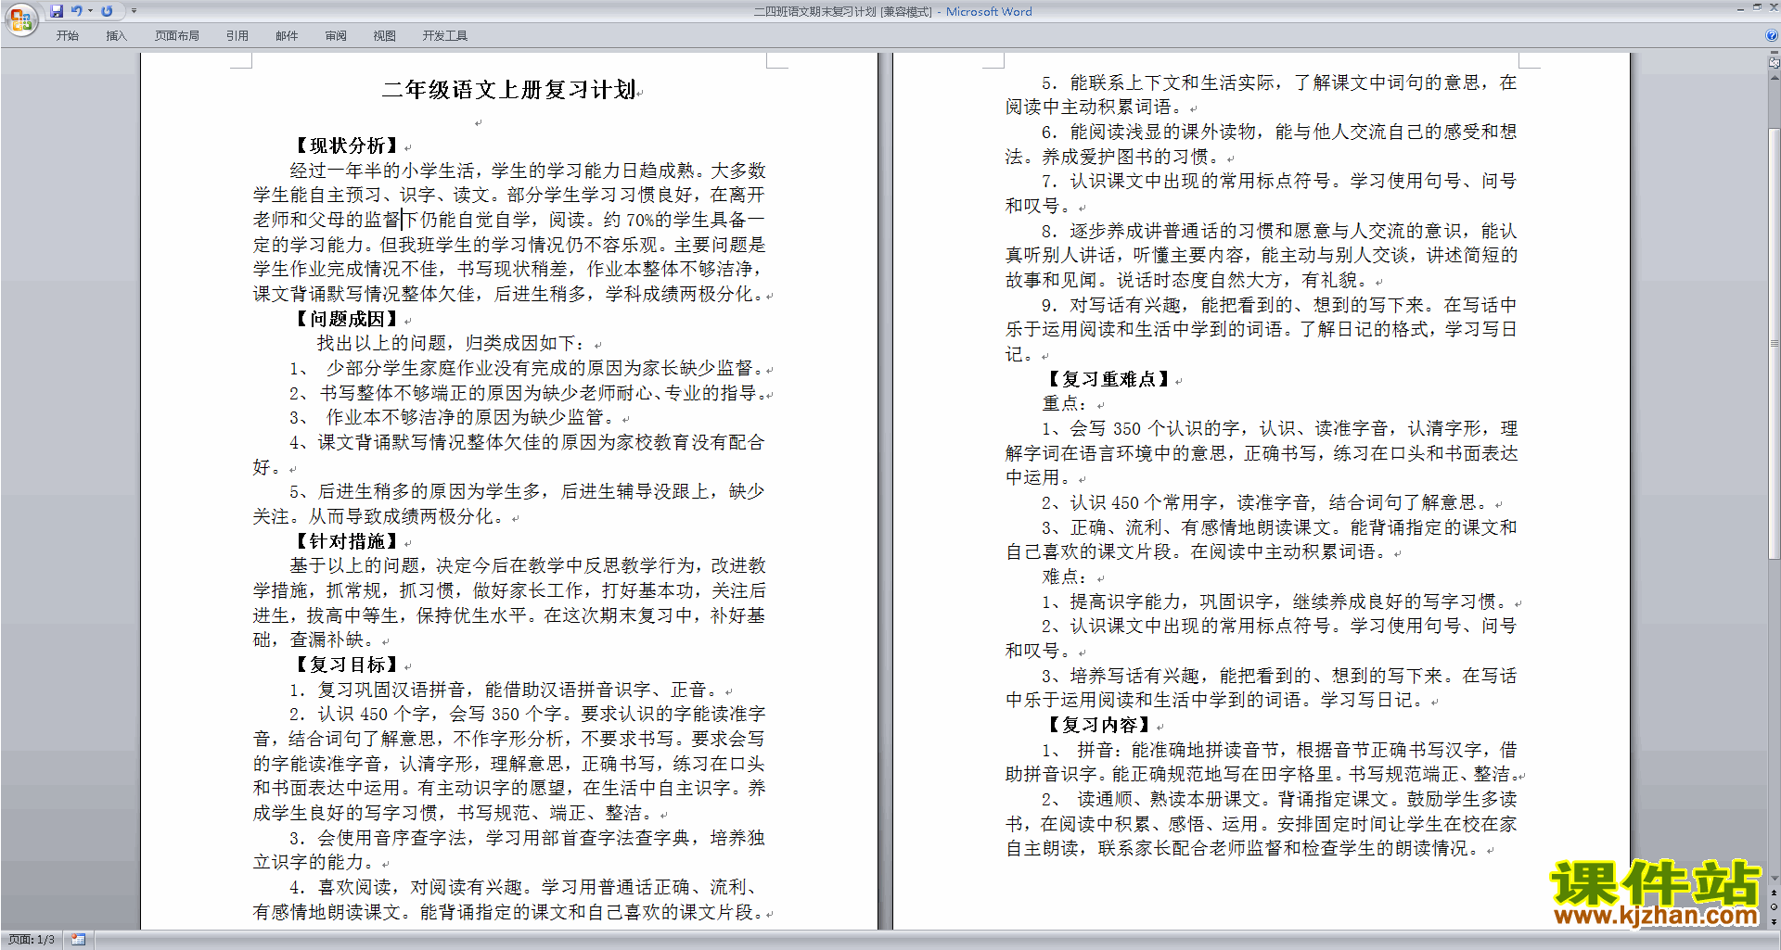Click the Next Page double-arrow button
Screen dimensions: 1781x950
(1775, 921)
